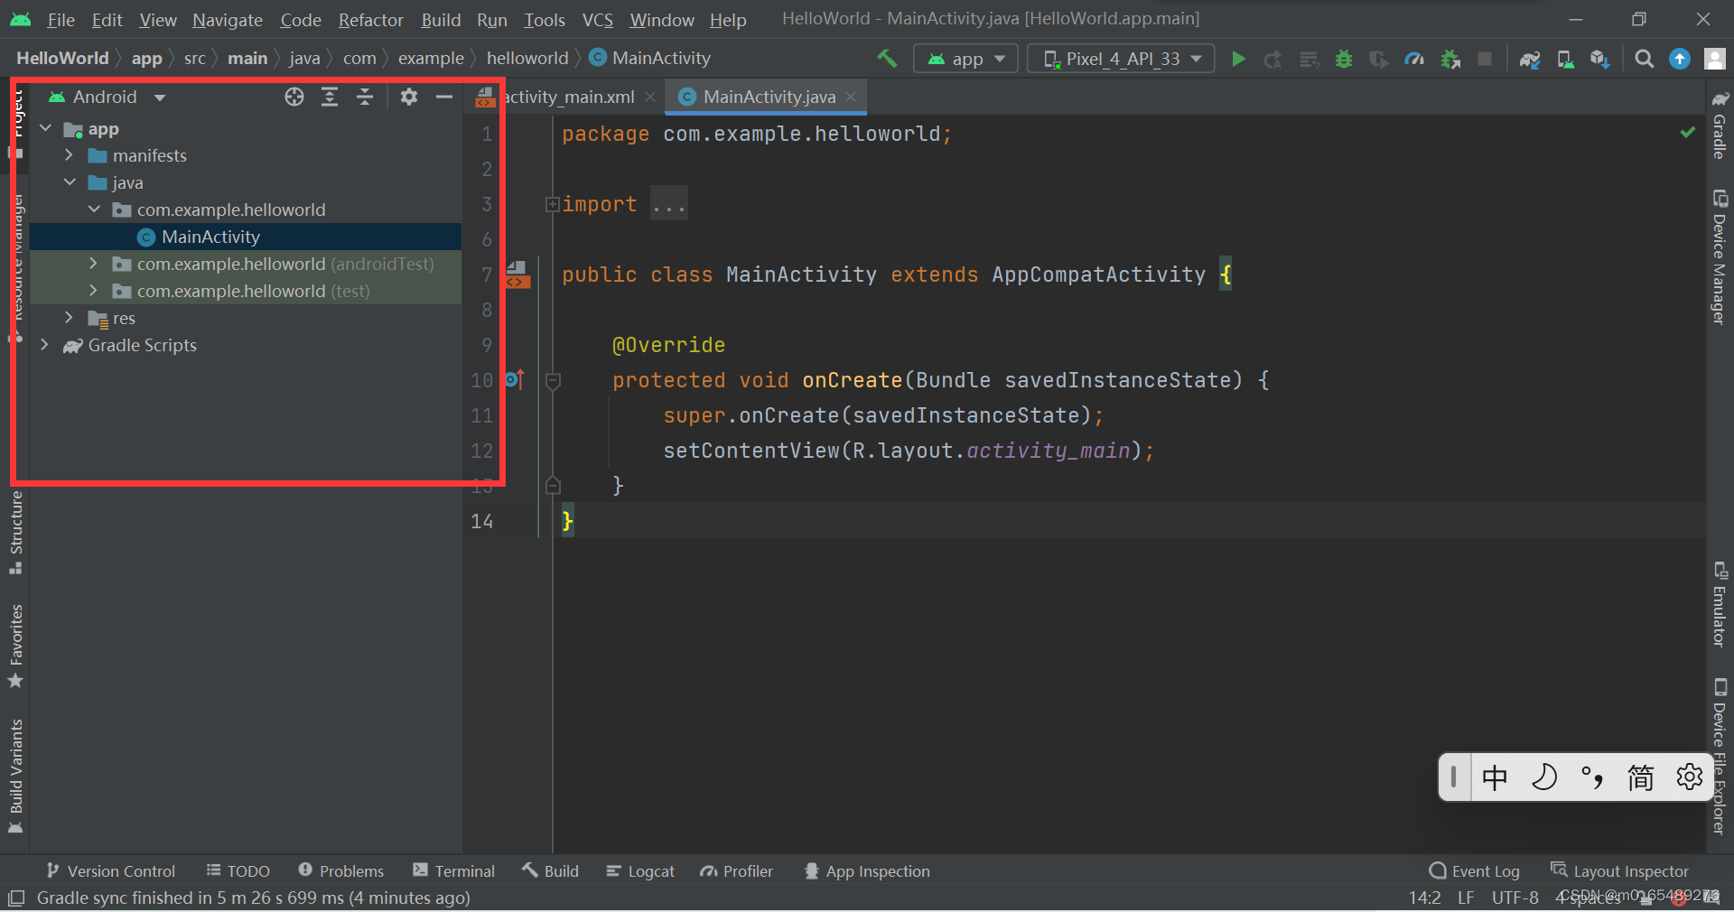Viewport: 1734px width, 912px height.
Task: Click the Stop square icon
Action: (1485, 59)
